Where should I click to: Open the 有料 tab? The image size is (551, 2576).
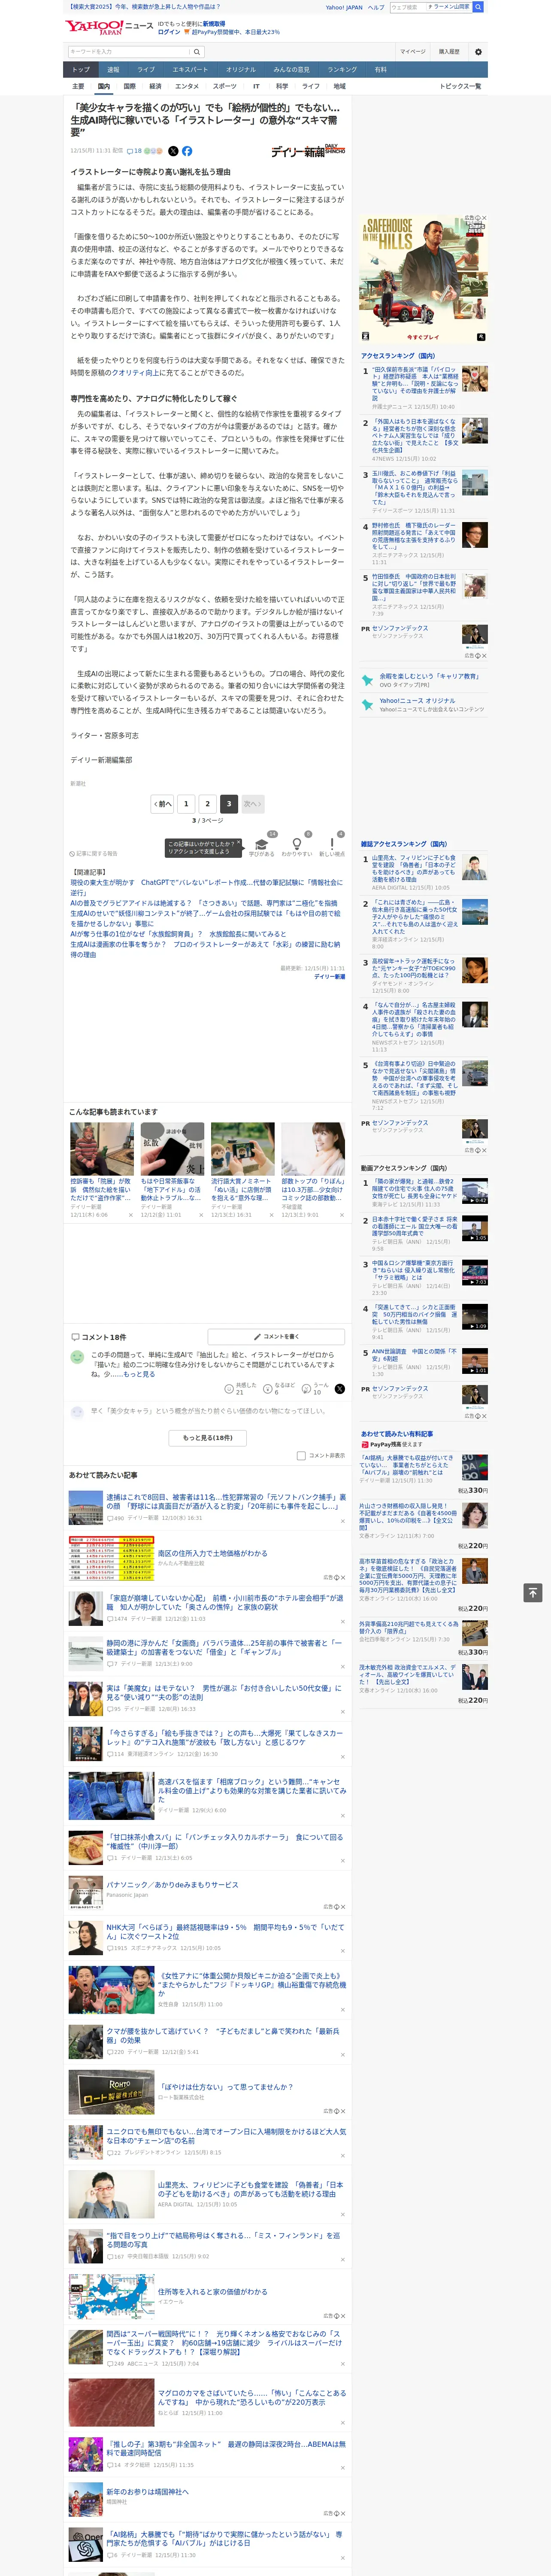point(380,69)
